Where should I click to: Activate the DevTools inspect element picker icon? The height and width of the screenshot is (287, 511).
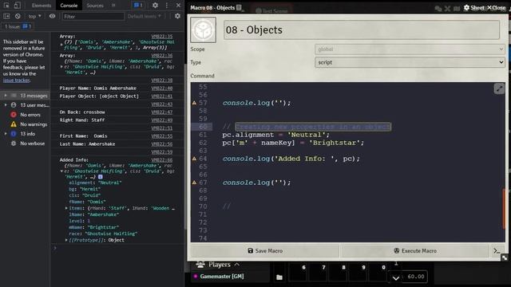coord(6,6)
